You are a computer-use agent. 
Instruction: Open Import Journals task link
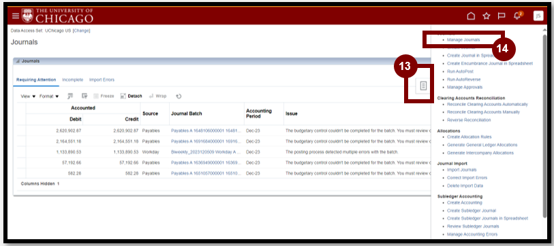[x=461, y=170]
